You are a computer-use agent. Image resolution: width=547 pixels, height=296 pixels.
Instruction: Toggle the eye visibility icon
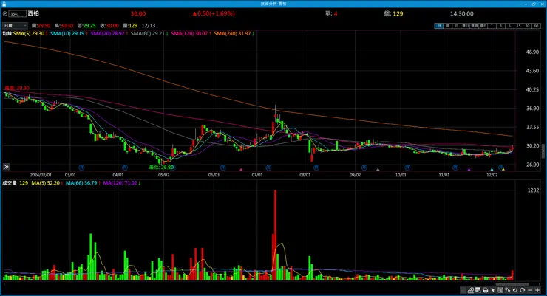[x=515, y=290]
